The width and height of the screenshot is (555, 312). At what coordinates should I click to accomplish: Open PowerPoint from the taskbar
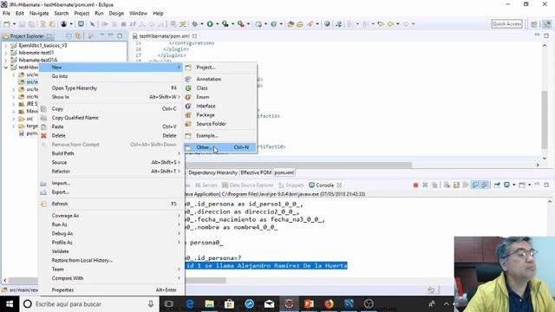309,304
